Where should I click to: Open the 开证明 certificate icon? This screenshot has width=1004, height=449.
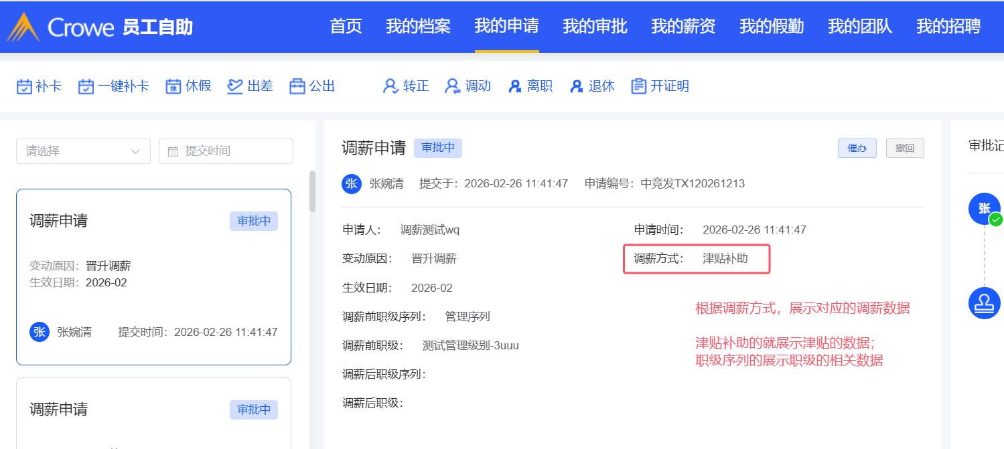coord(638,86)
